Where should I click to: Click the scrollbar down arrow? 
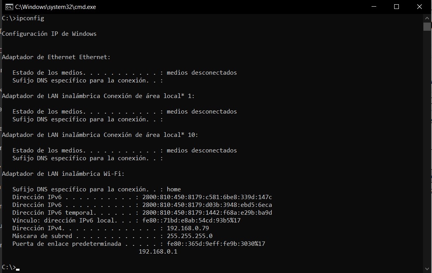pos(427,269)
